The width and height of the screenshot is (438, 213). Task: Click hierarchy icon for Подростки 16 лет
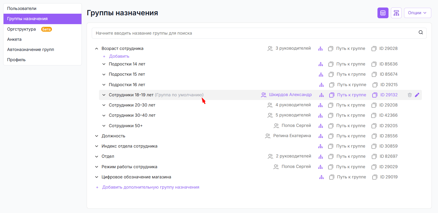[322, 85]
